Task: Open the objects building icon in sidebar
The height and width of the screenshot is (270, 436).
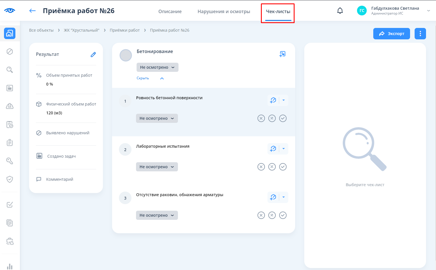Action: click(x=10, y=33)
